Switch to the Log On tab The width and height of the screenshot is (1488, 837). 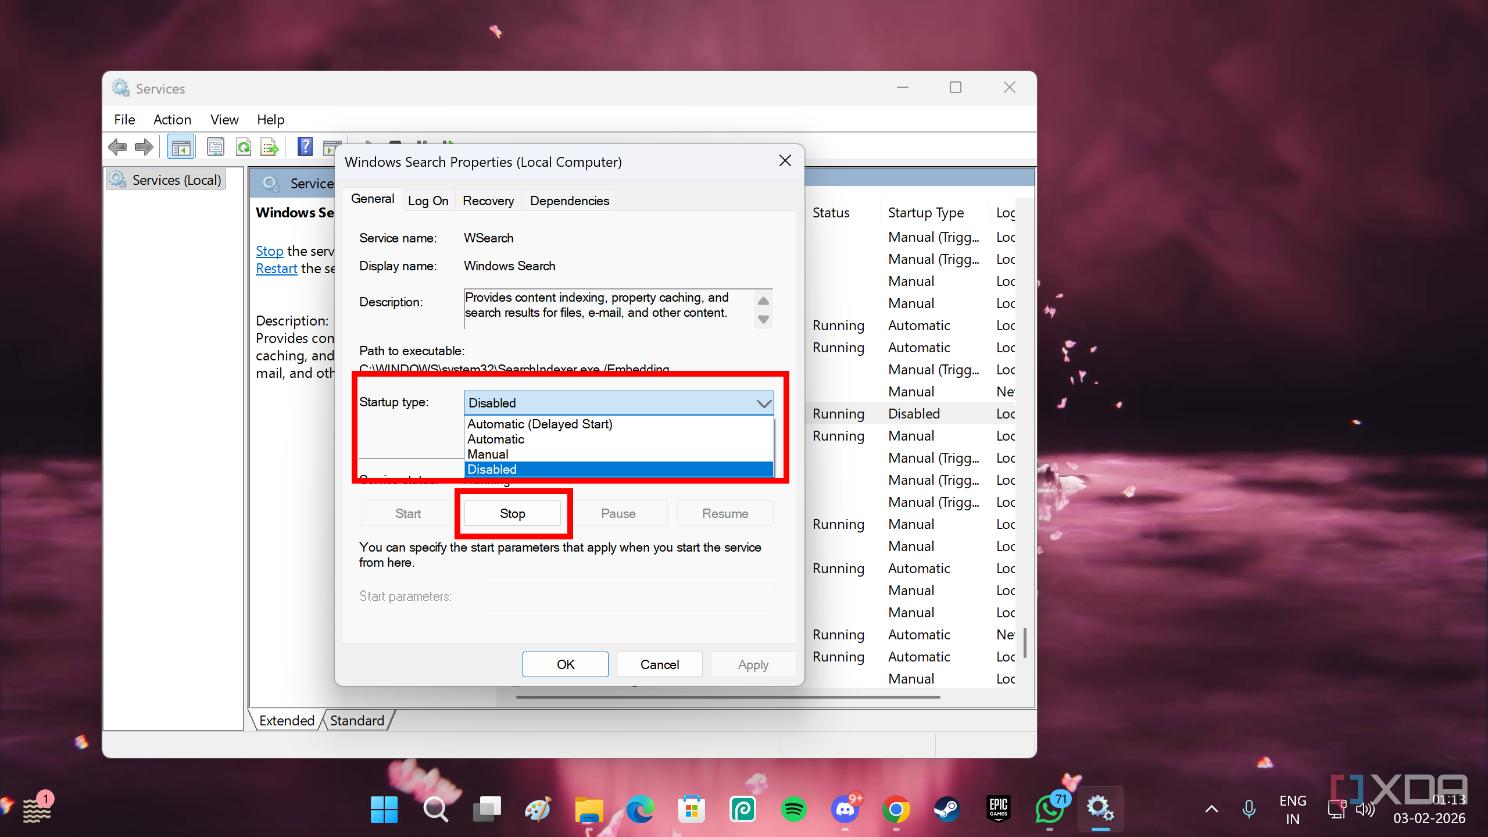[x=428, y=201]
